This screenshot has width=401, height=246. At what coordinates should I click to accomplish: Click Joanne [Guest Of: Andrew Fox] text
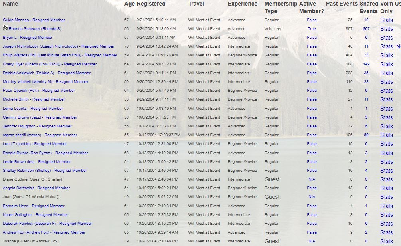pyautogui.click(x=31, y=241)
